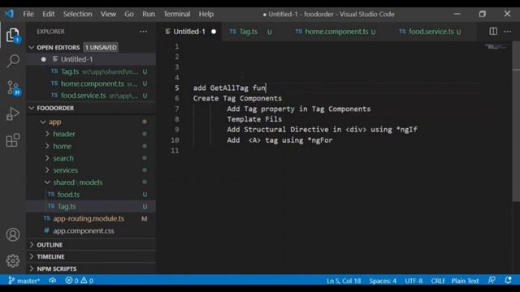Viewport: 520px width, 292px height.
Task: Open the Run menu
Action: click(x=149, y=14)
